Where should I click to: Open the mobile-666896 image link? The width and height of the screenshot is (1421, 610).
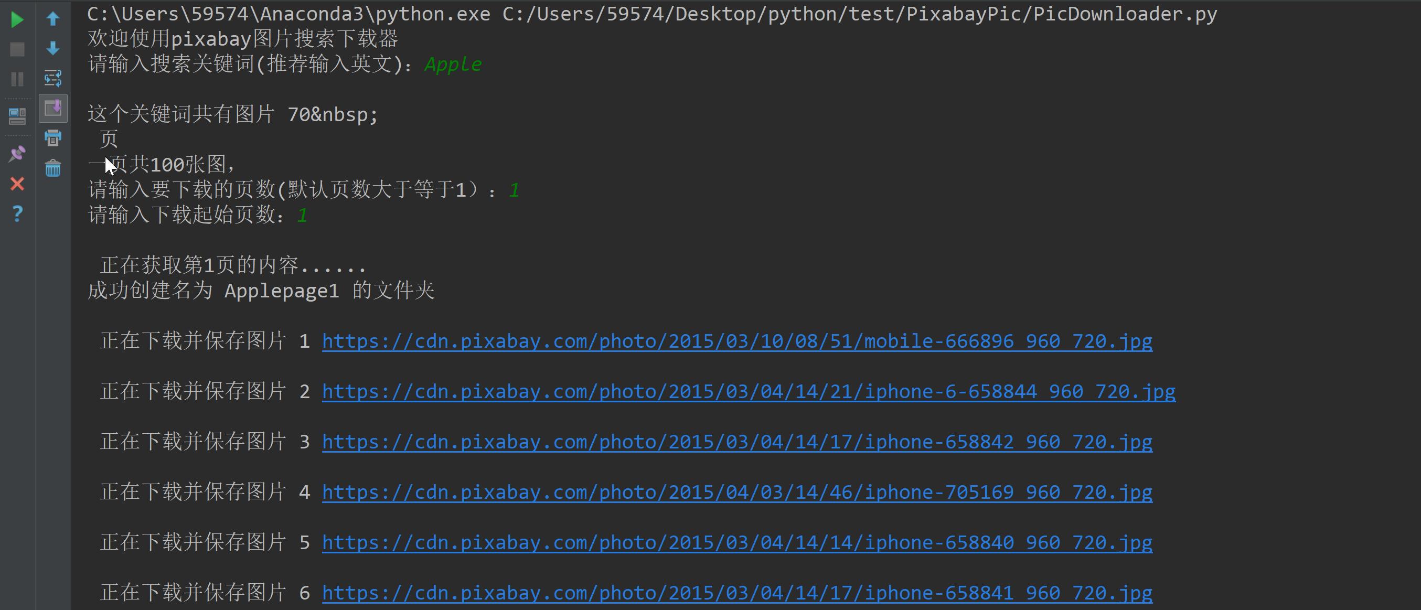(737, 341)
